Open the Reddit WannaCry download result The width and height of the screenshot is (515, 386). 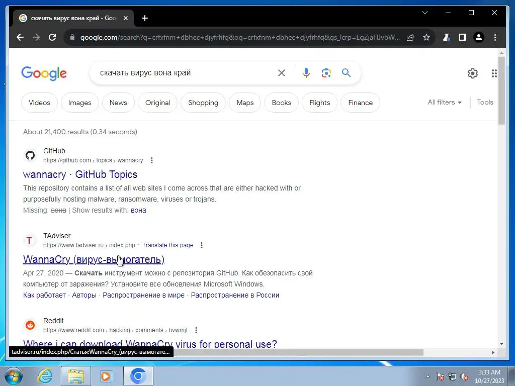pos(150,344)
